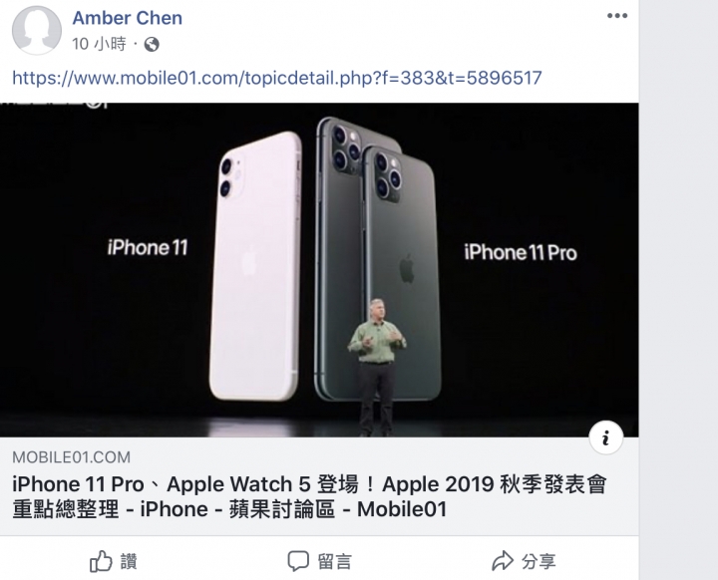Click Amber Chen's profile avatar
The width and height of the screenshot is (718, 580).
coord(37,30)
